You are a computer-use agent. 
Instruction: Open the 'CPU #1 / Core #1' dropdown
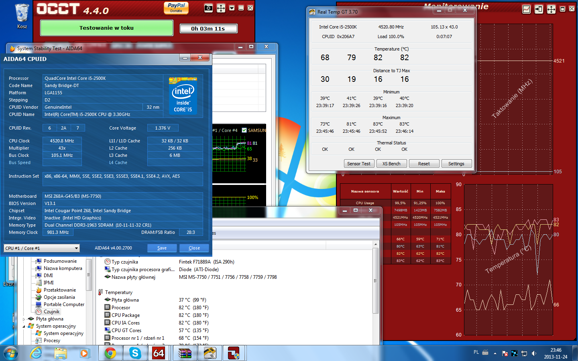point(42,248)
